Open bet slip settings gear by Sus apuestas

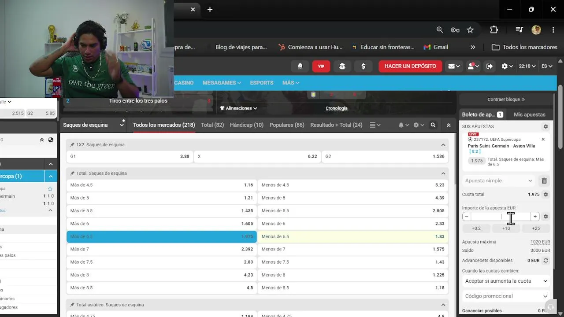tap(545, 126)
